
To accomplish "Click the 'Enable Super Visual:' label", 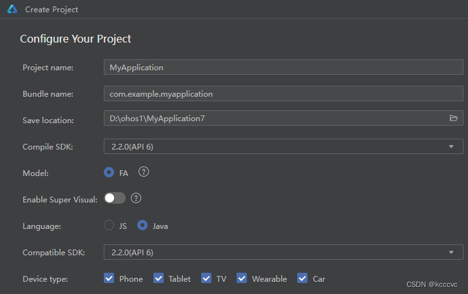I will pos(60,200).
